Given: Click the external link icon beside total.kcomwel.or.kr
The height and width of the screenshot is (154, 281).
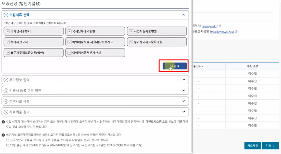Looking at the screenshot, I should point(236,32).
